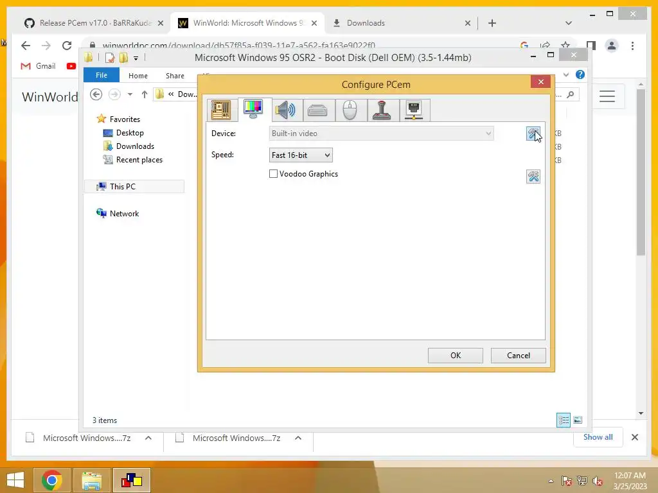This screenshot has height=493, width=658.
Task: Open the Home ribbon tab in Explorer
Action: click(138, 76)
